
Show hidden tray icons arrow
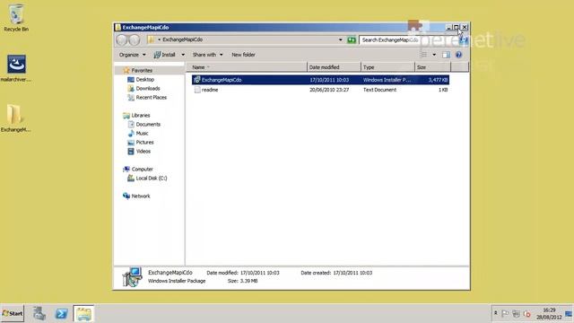pos(496,313)
